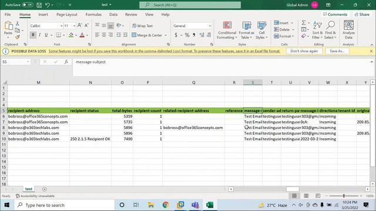Toggle italic formatting
The height and width of the screenshot is (211, 376).
click(x=39, y=35)
